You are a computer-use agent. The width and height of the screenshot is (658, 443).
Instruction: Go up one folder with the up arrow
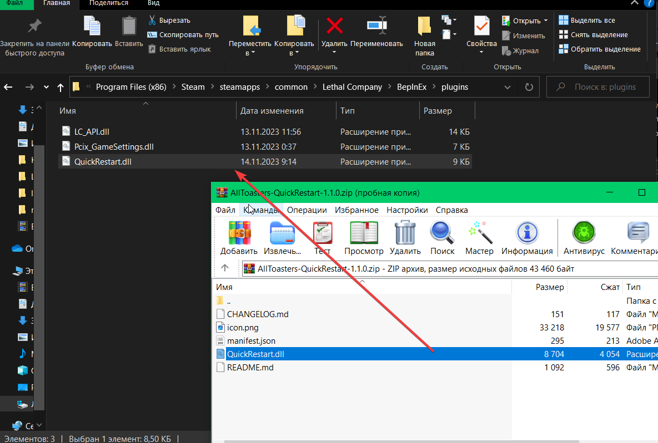[x=61, y=87]
